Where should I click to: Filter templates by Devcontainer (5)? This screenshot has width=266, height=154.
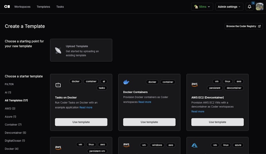click(16, 133)
